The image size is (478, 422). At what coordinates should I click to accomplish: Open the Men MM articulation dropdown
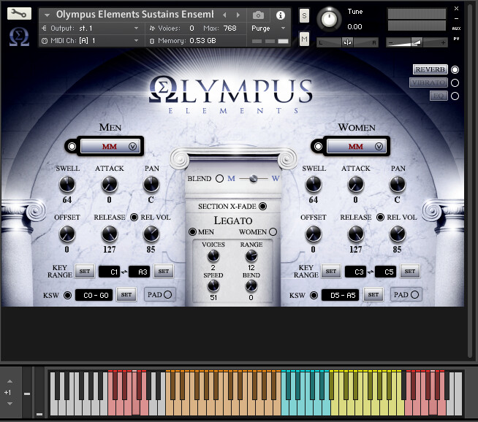[x=110, y=147]
